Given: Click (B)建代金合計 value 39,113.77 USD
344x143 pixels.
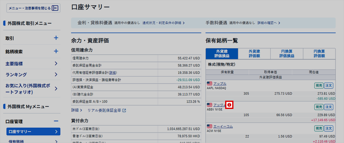Looking at the screenshot, I should pos(189,94).
